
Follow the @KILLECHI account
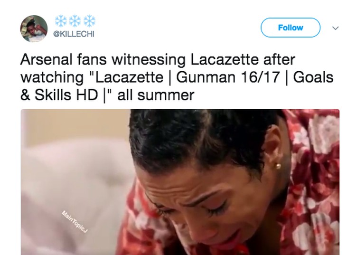pos(290,28)
